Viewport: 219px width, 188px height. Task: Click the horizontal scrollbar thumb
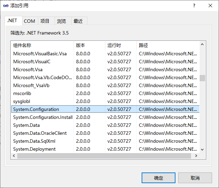pos(104,156)
